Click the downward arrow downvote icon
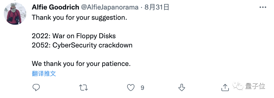Image resolution: width=274 pixels, height=98 pixels. pos(181,87)
